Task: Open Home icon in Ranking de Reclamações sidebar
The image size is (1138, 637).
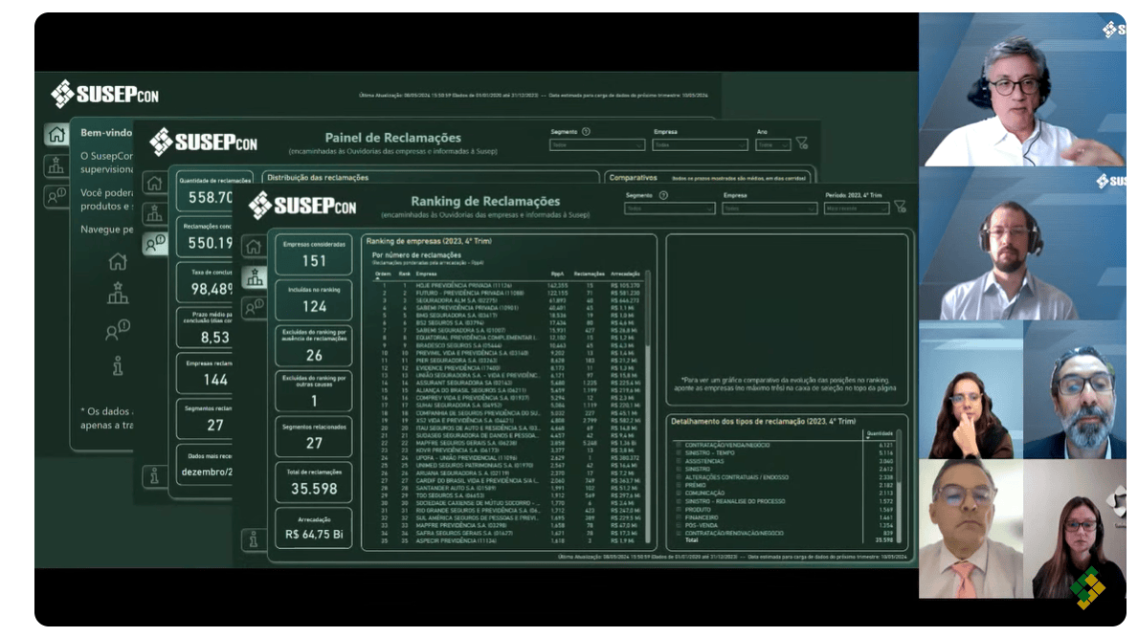Action: click(x=254, y=247)
